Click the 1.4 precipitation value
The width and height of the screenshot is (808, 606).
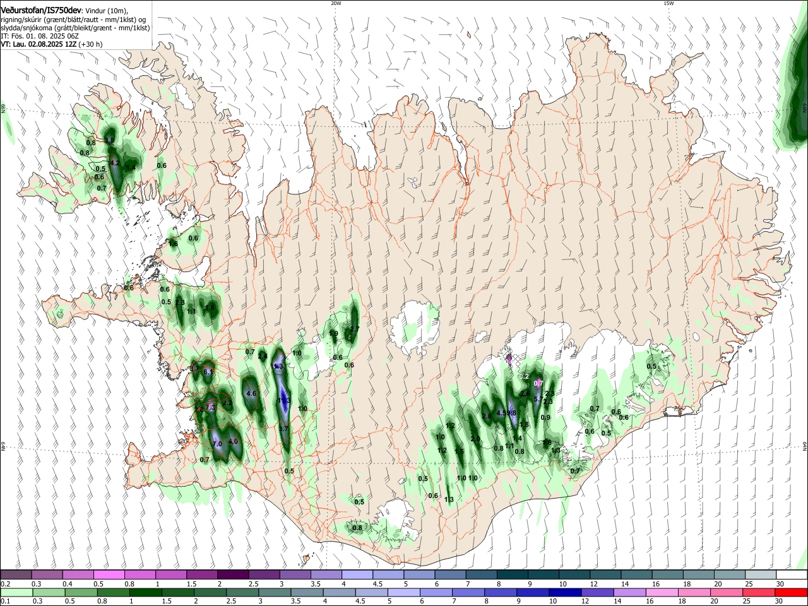click(517, 439)
